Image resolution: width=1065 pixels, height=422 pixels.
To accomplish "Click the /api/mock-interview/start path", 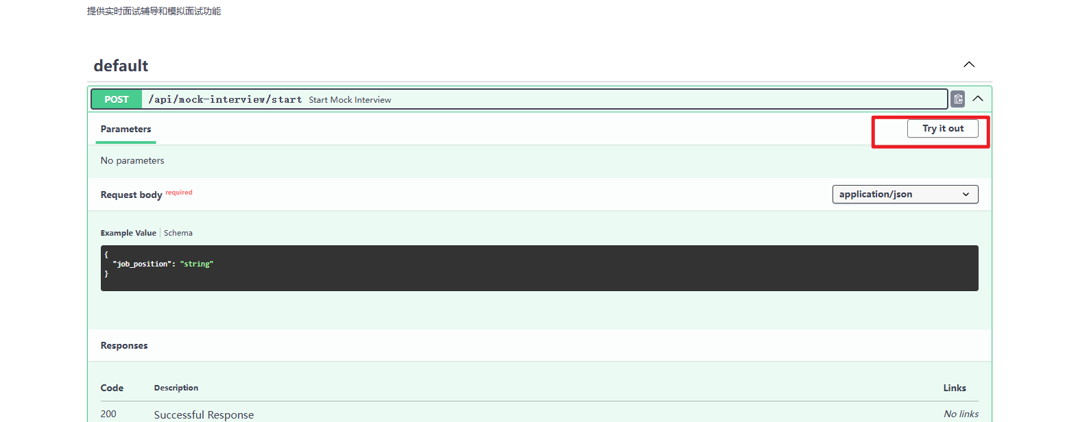I will click(225, 99).
